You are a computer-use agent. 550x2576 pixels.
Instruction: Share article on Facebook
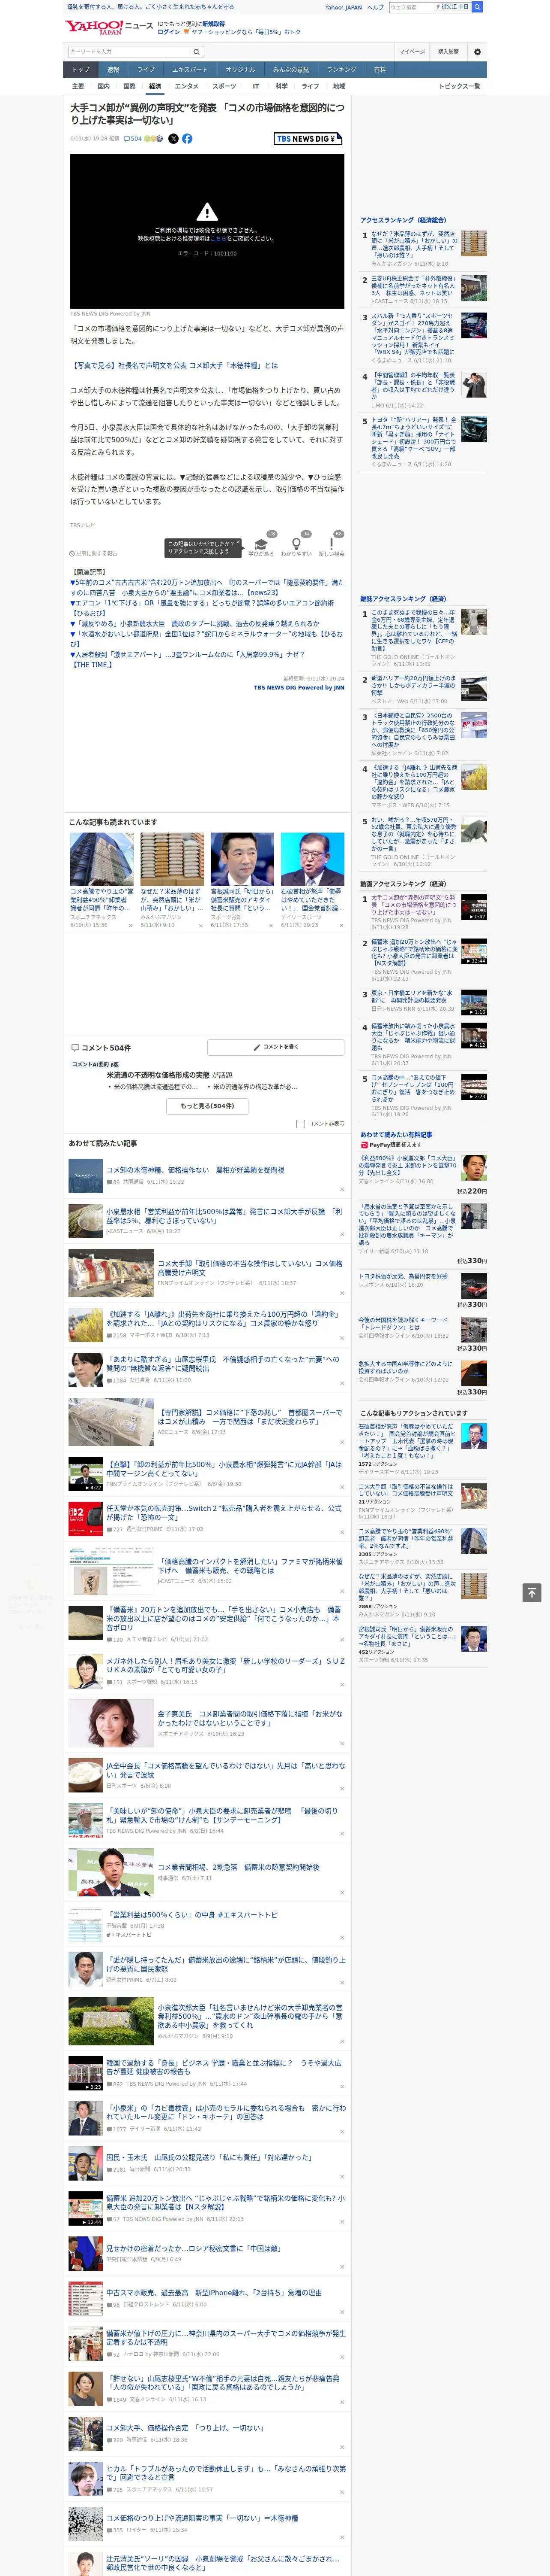[x=187, y=139]
